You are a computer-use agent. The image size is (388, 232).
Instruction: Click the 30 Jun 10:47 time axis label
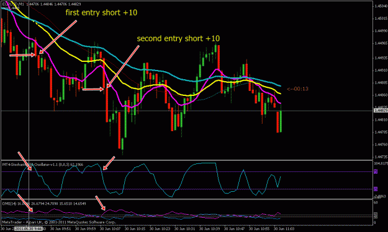click(x=234, y=228)
